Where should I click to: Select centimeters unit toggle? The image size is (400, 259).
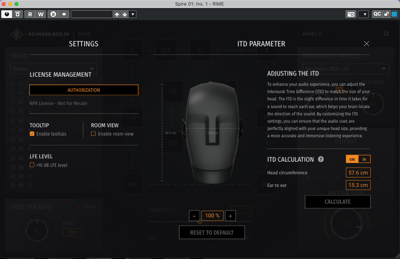pos(352,159)
